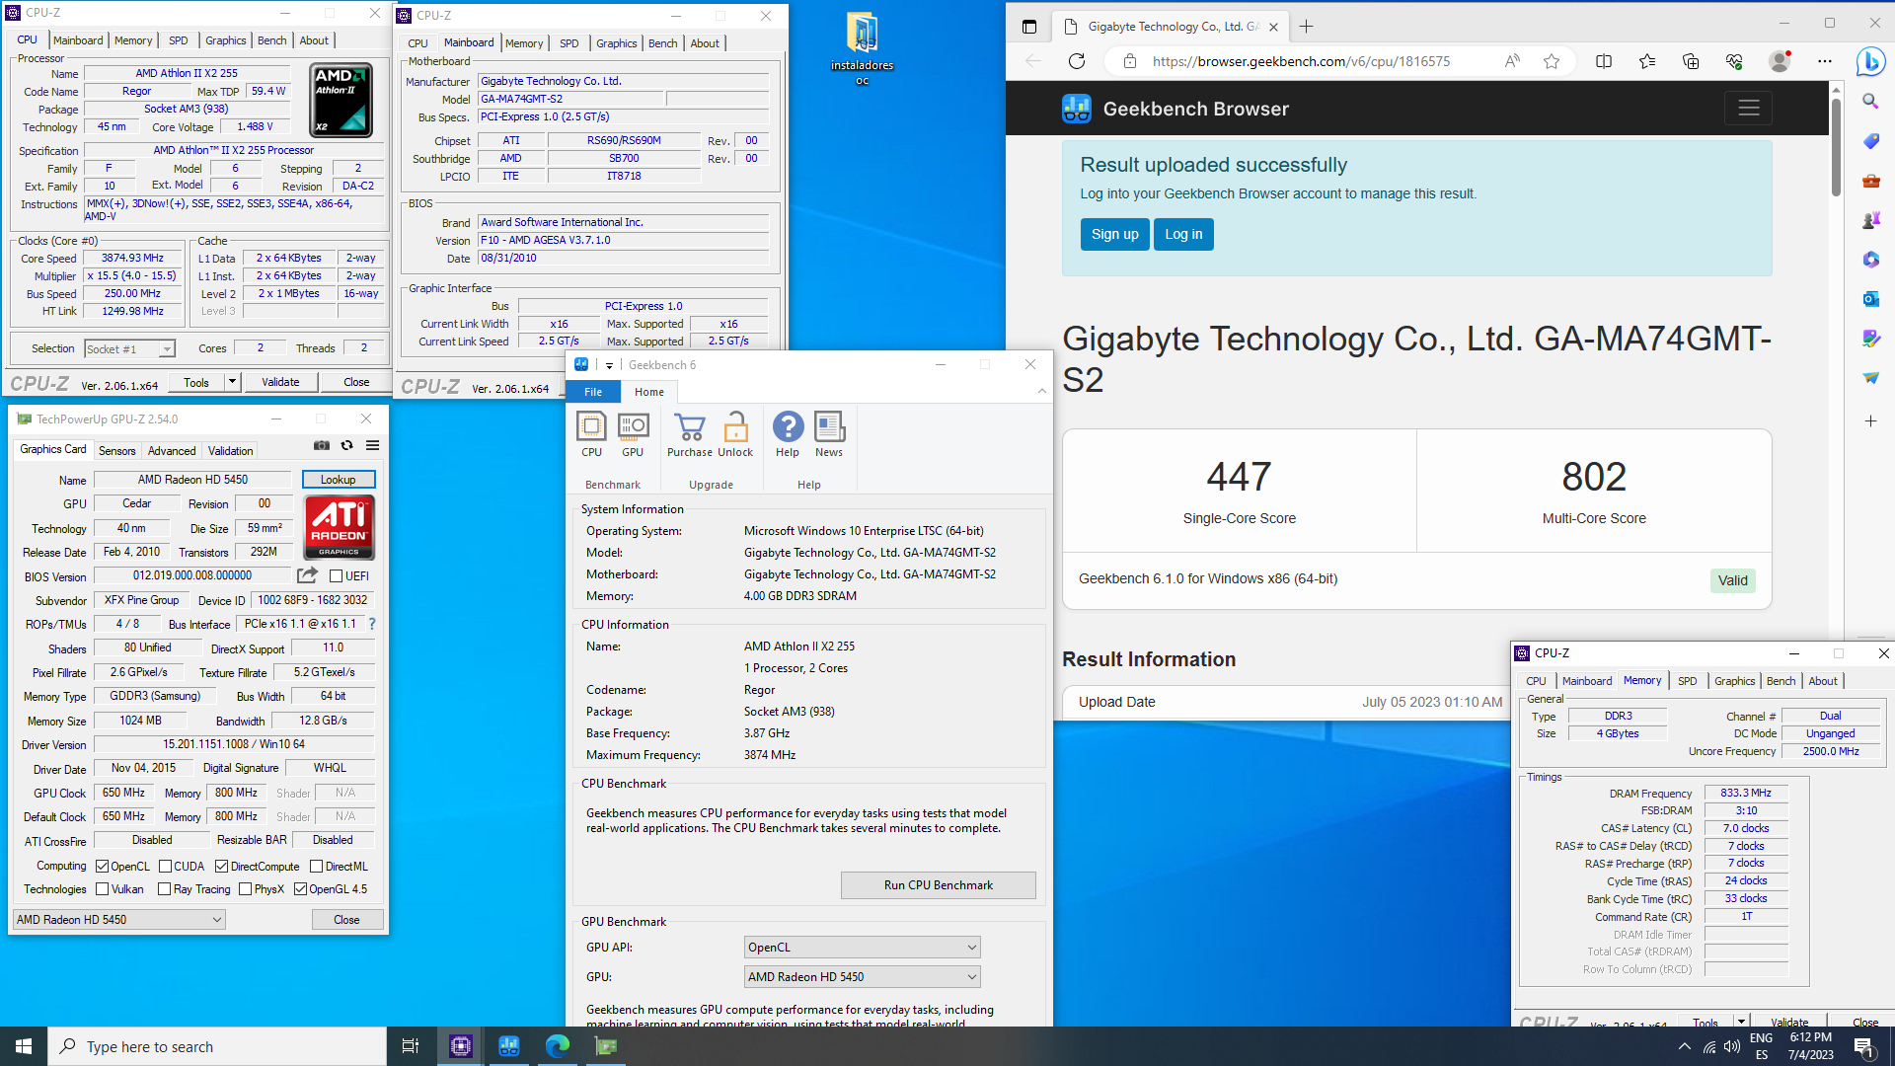This screenshot has height=1066, width=1895.
Task: Toggle the OpenCL checkbox
Action: point(102,867)
